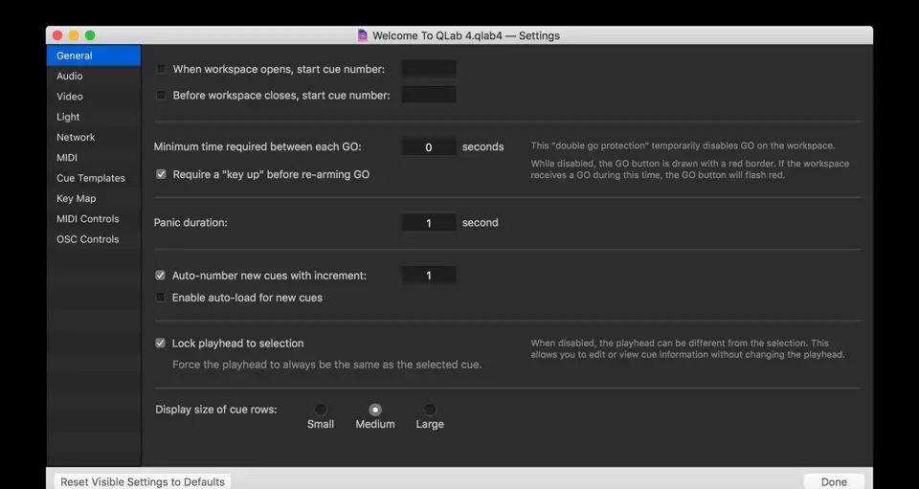Click 'Minimum time required between each GO:' text

(258, 147)
